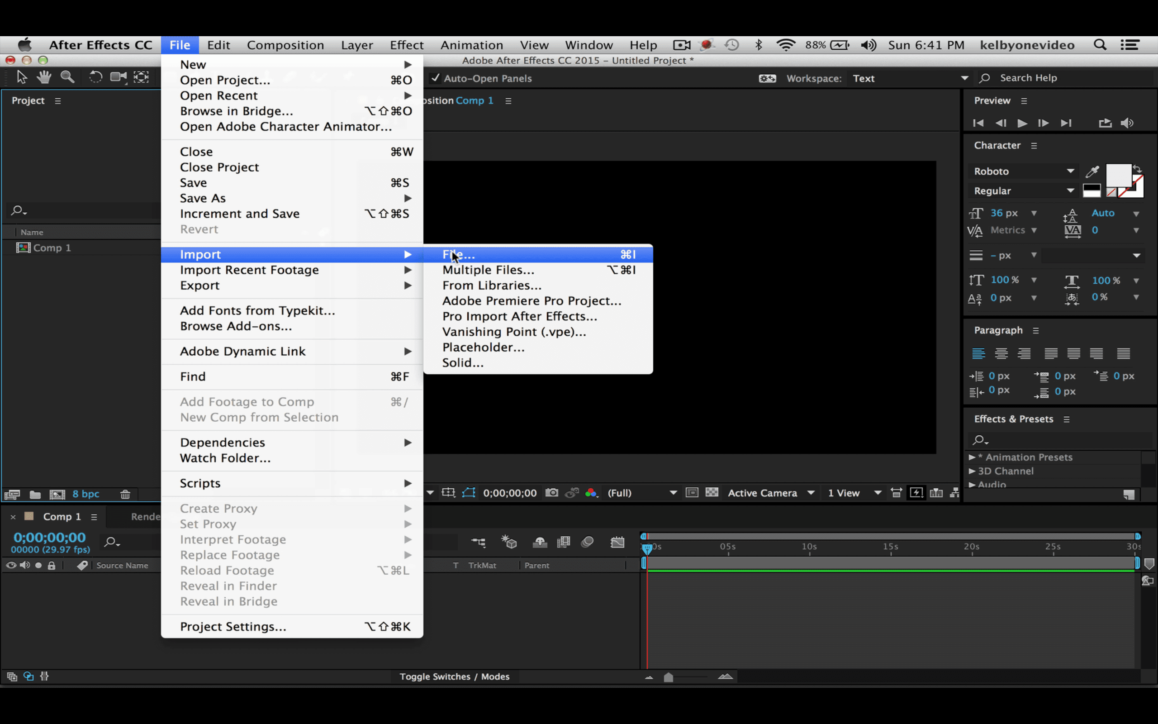Open the Character panel fill color swatch
Screen dimensions: 1158x724
pyautogui.click(x=1118, y=176)
